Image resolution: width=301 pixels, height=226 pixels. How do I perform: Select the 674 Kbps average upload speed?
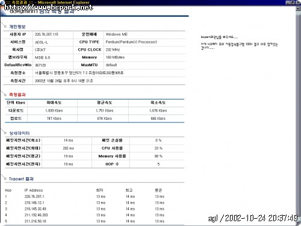[105, 118]
